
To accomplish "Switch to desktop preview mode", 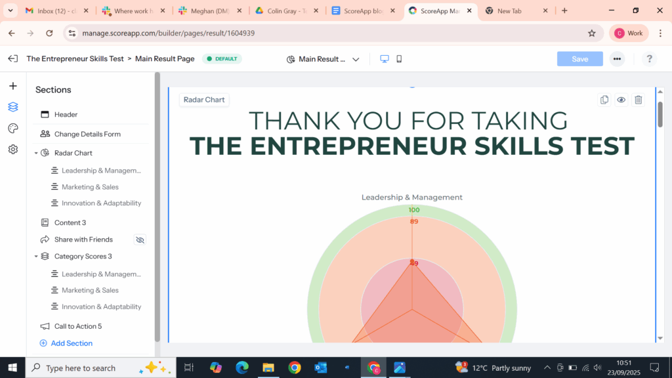I will [384, 58].
